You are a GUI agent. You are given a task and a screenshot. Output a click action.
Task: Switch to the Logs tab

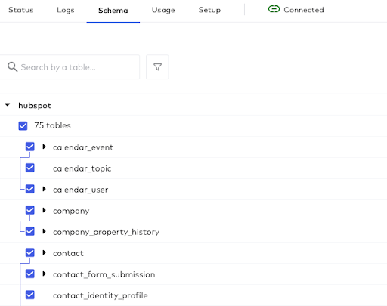66,10
